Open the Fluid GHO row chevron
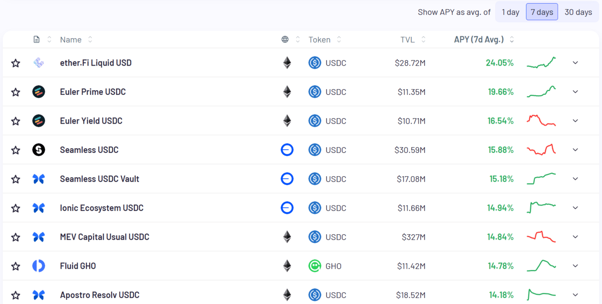Image resolution: width=602 pixels, height=304 pixels. pyautogui.click(x=575, y=266)
